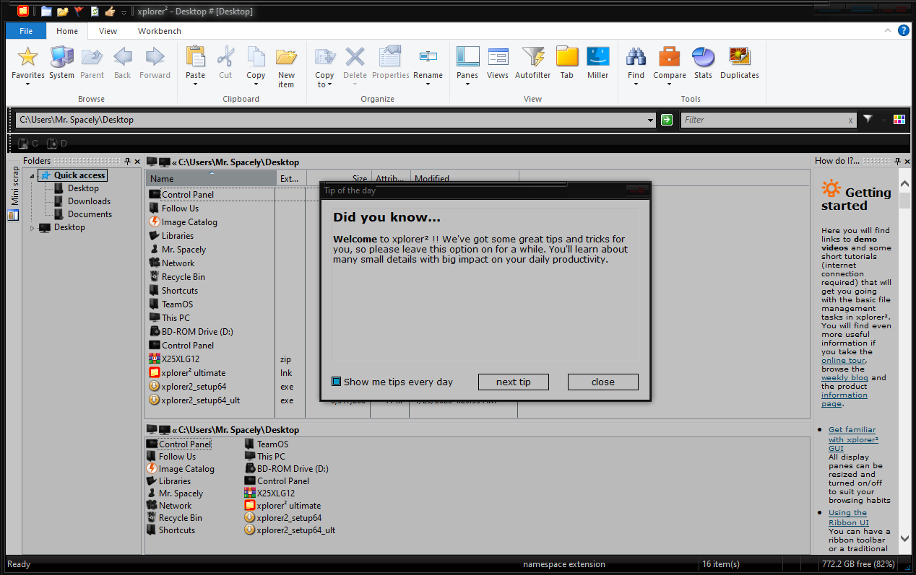Click the open folder icon in title bar
Viewport: 916px width, 575px height.
coord(62,12)
